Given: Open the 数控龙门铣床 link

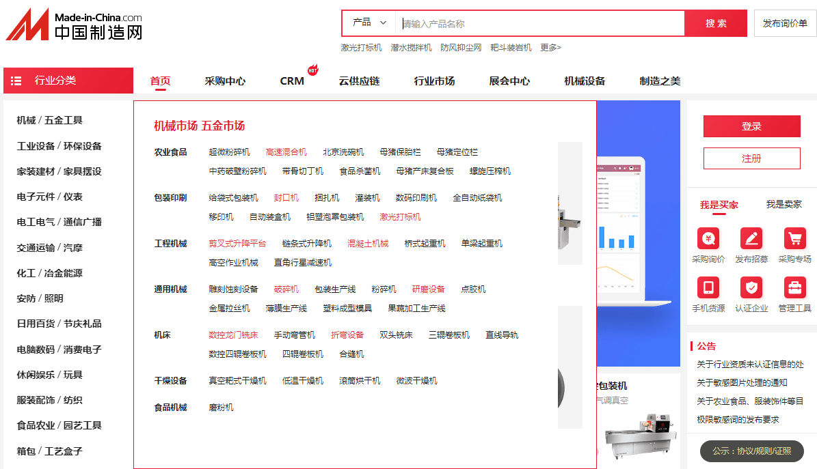Looking at the screenshot, I should click(x=233, y=335).
